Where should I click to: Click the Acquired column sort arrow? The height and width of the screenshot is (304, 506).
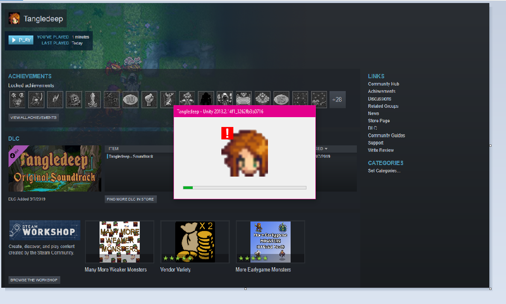tap(326, 149)
